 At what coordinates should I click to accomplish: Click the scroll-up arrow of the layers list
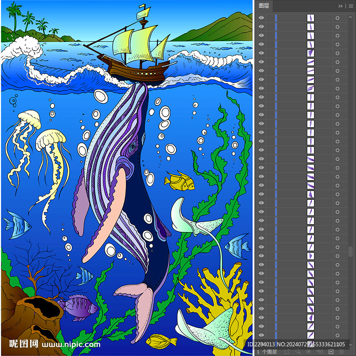350,17
